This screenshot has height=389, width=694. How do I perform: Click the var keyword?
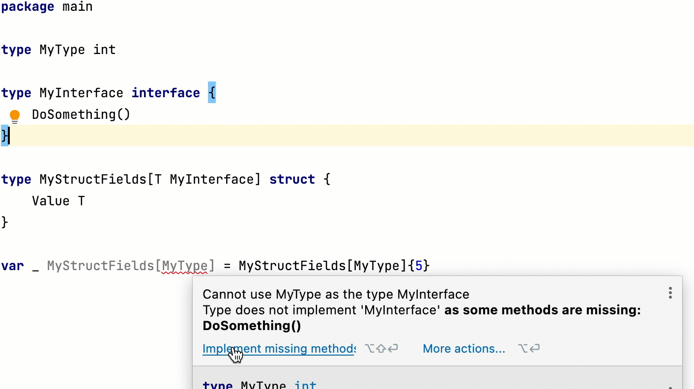pyautogui.click(x=12, y=266)
